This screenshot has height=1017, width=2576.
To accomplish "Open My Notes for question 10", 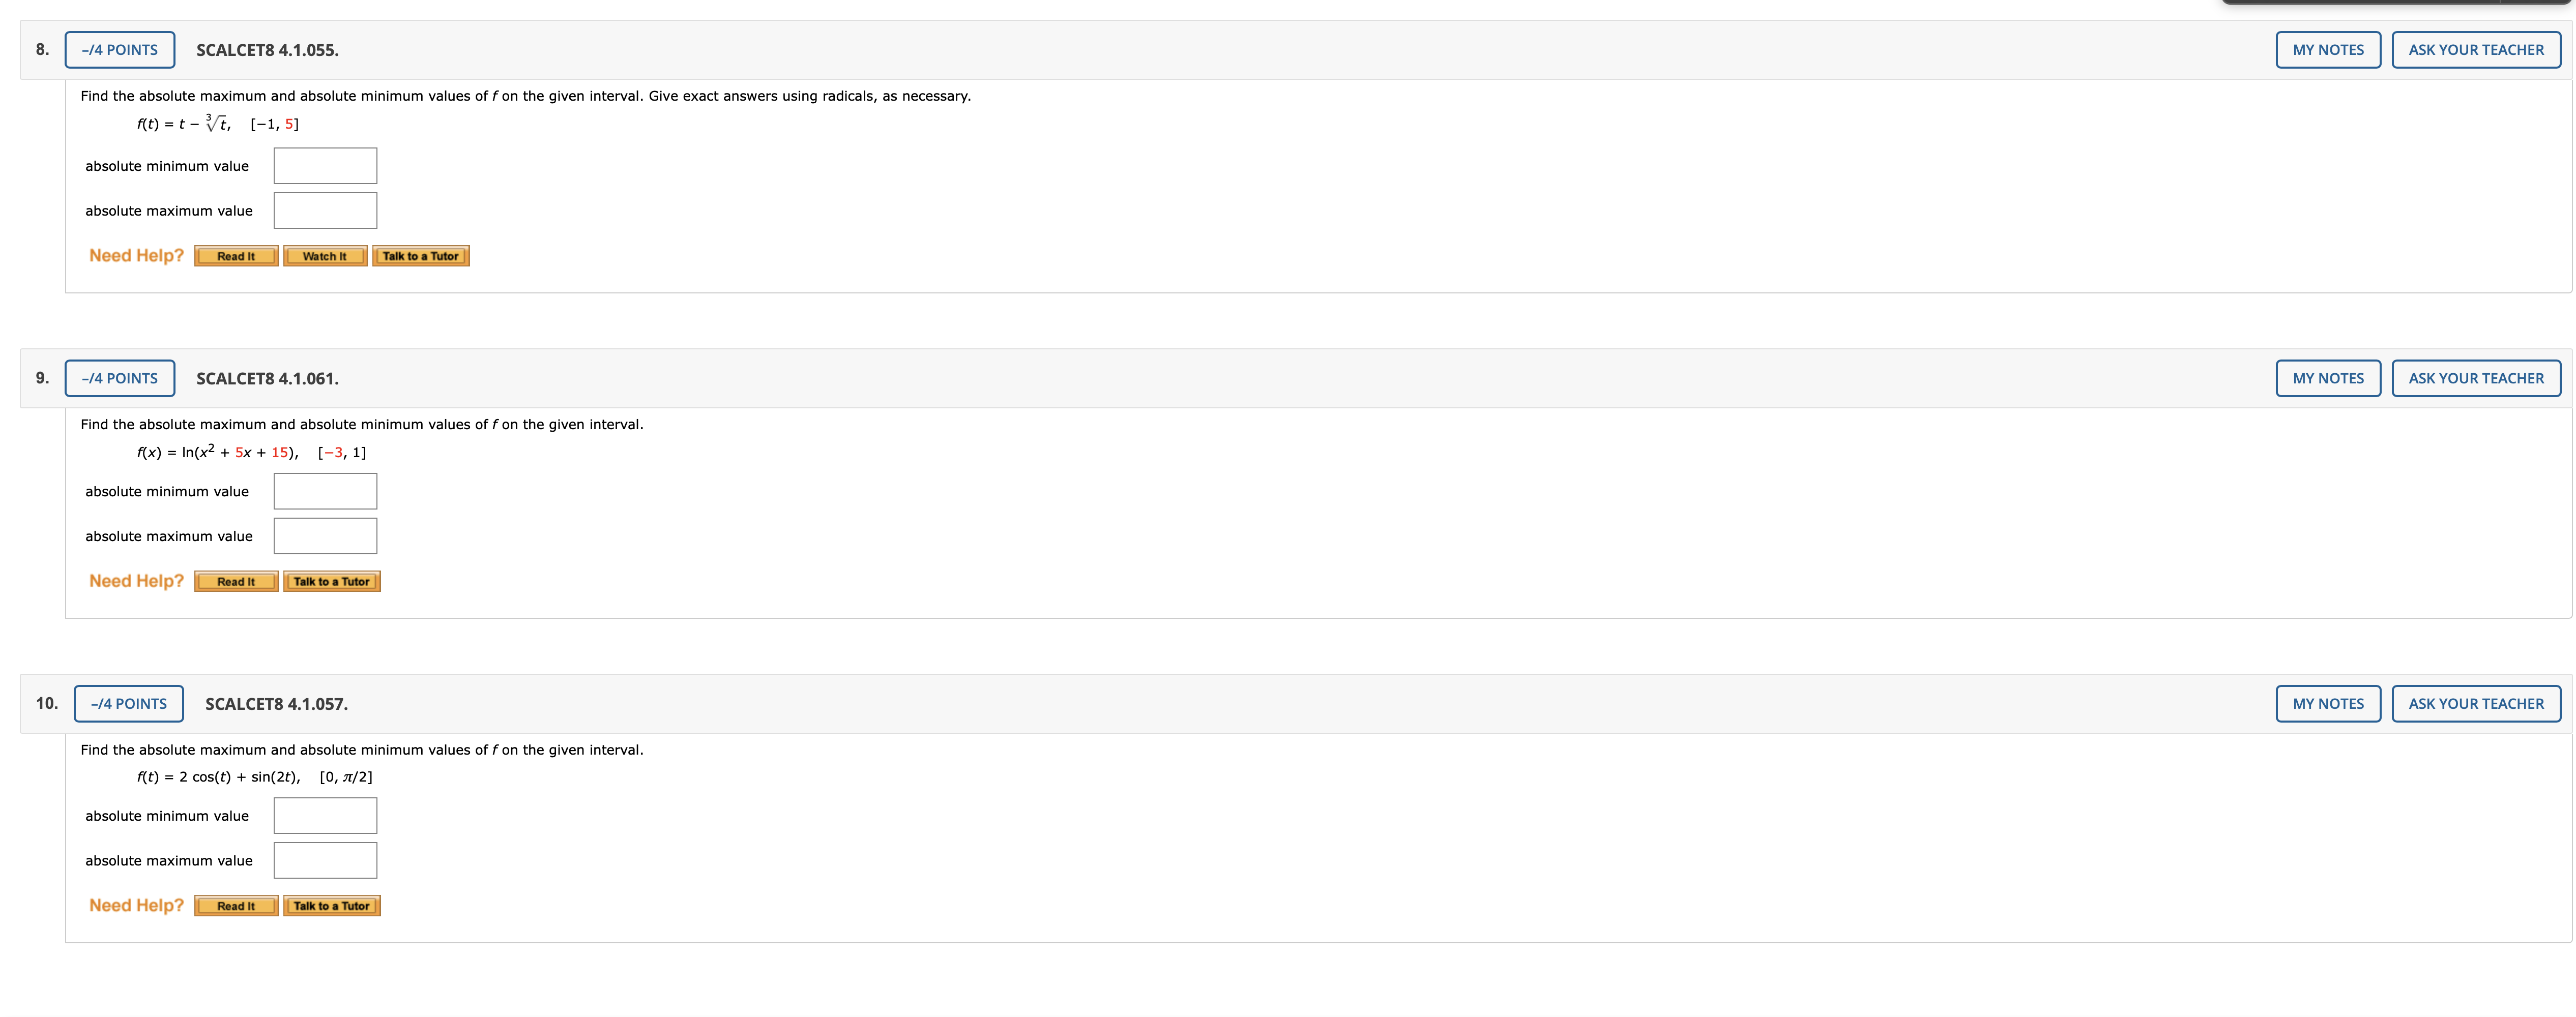I will (x=2327, y=704).
